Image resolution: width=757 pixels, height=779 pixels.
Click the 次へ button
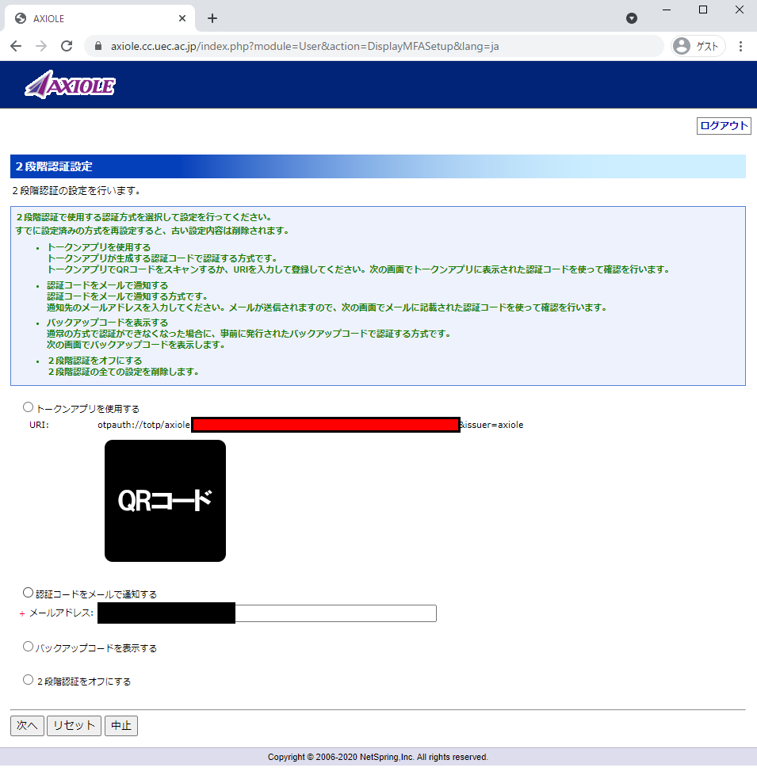[x=27, y=726]
